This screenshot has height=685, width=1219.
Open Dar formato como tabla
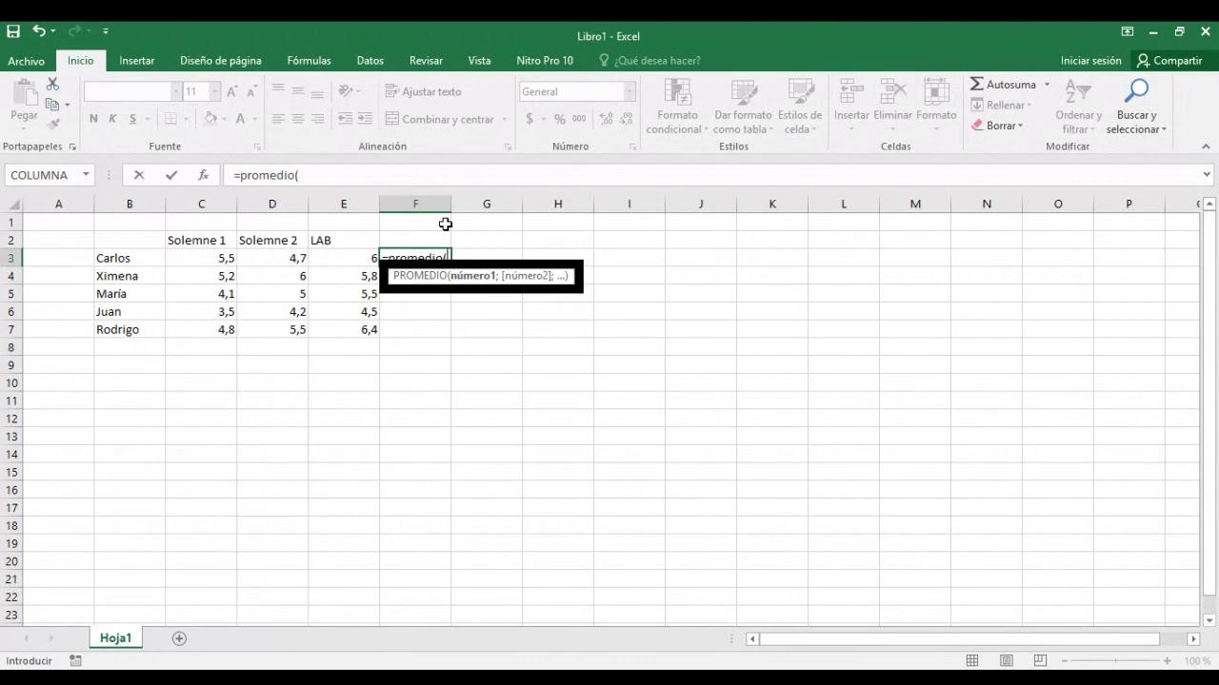(x=743, y=107)
